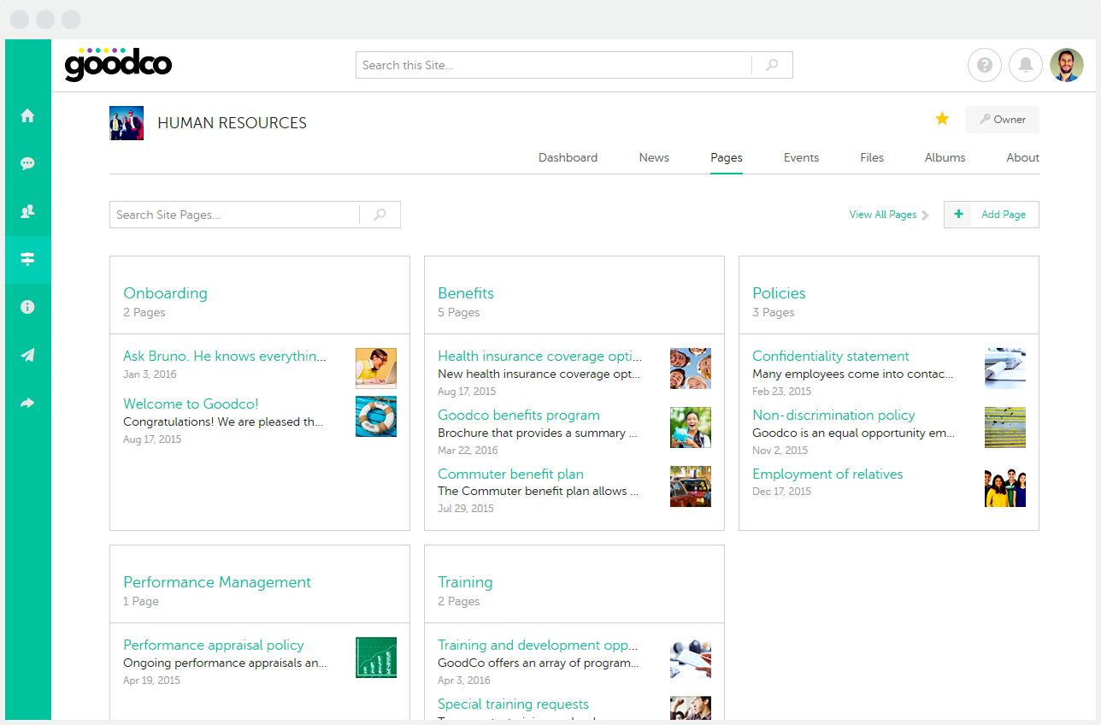Open the Confidentiality statement page
The width and height of the screenshot is (1101, 725).
830,356
